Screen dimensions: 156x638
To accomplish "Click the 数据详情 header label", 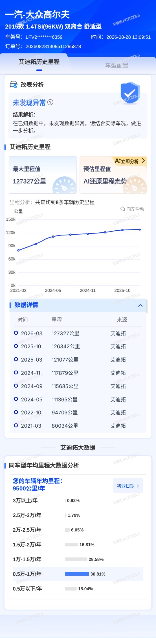I will [x=26, y=305].
